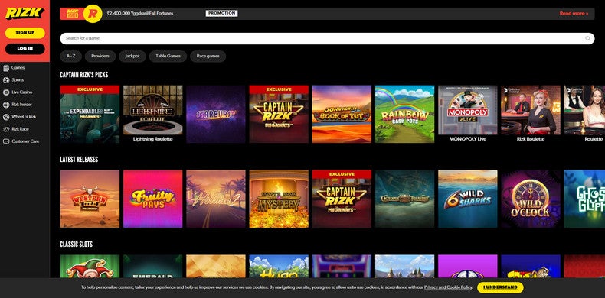This screenshot has height=298, width=605.
Task: Click the Captain Rizk's Picks heading
Action: tap(84, 75)
